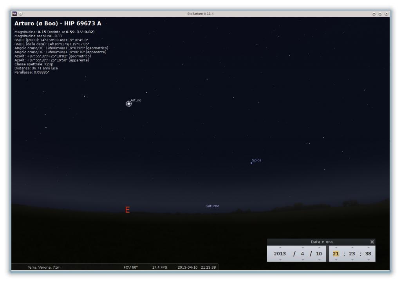This screenshot has width=401, height=282.
Task: Increase the hour above 21
Action: coord(336,248)
